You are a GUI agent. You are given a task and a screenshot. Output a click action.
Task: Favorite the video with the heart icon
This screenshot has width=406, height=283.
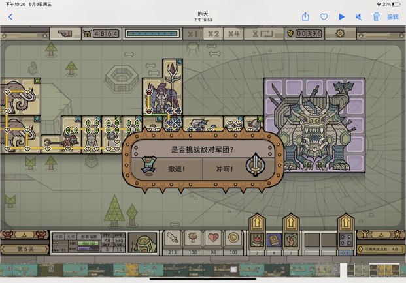[324, 17]
